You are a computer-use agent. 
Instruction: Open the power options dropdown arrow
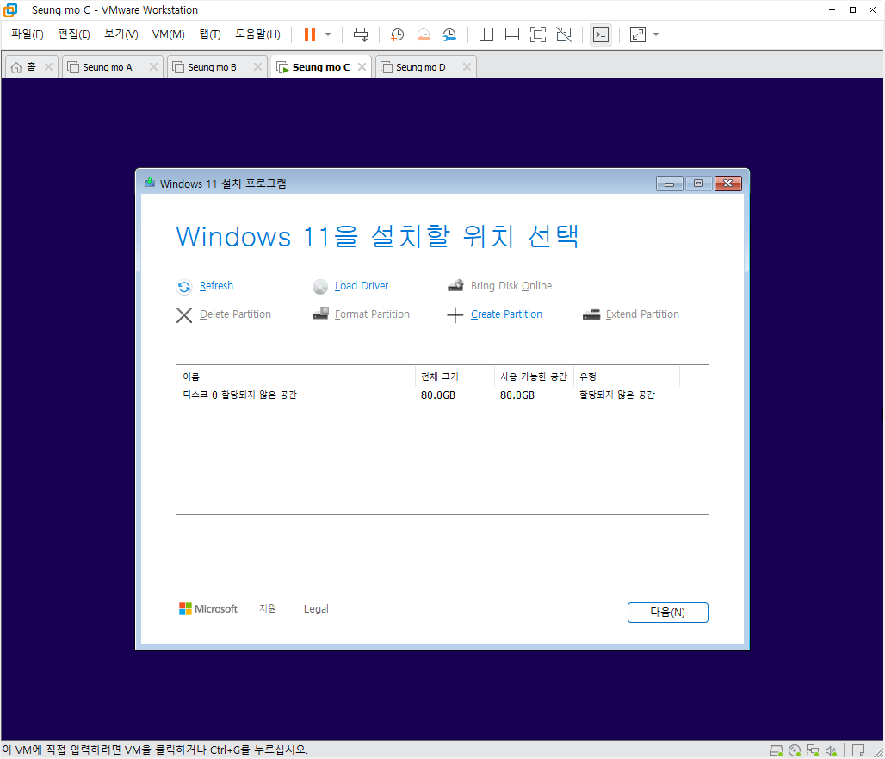pos(328,34)
